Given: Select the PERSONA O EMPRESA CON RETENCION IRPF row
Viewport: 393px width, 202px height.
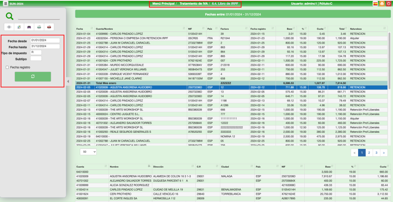Looking at the screenshot, I should [x=231, y=38].
